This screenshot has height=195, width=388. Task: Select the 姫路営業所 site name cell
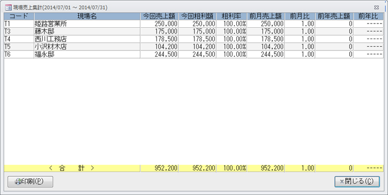tap(87, 24)
